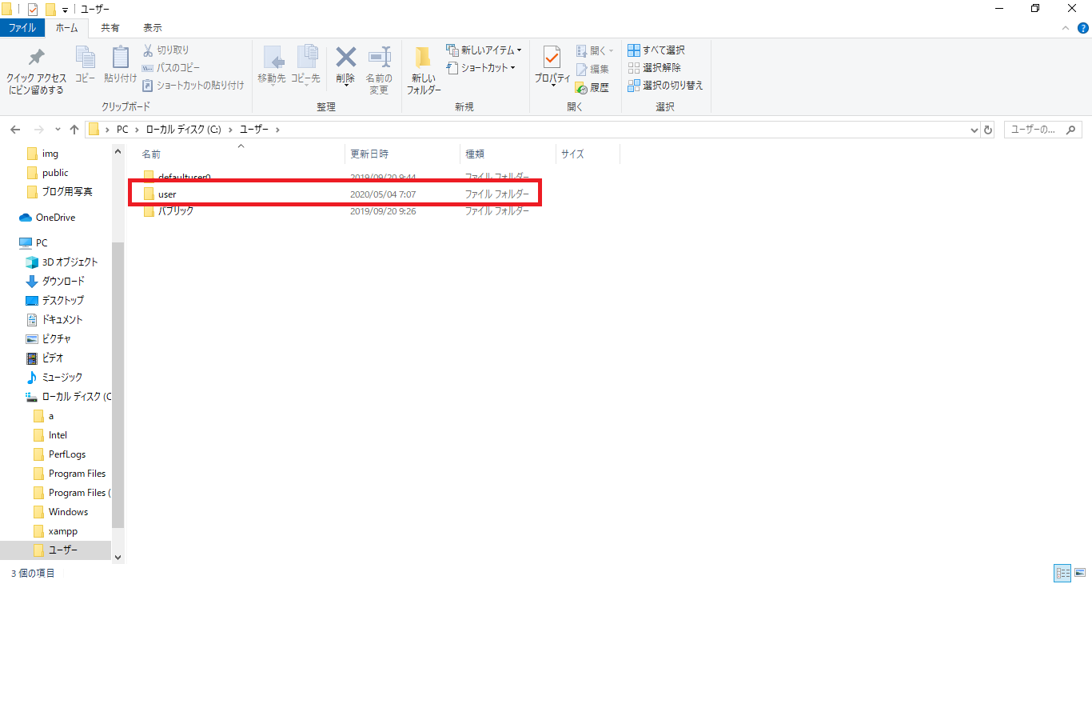
Task: Click the 名前の変更 (Rename) icon
Action: click(379, 58)
